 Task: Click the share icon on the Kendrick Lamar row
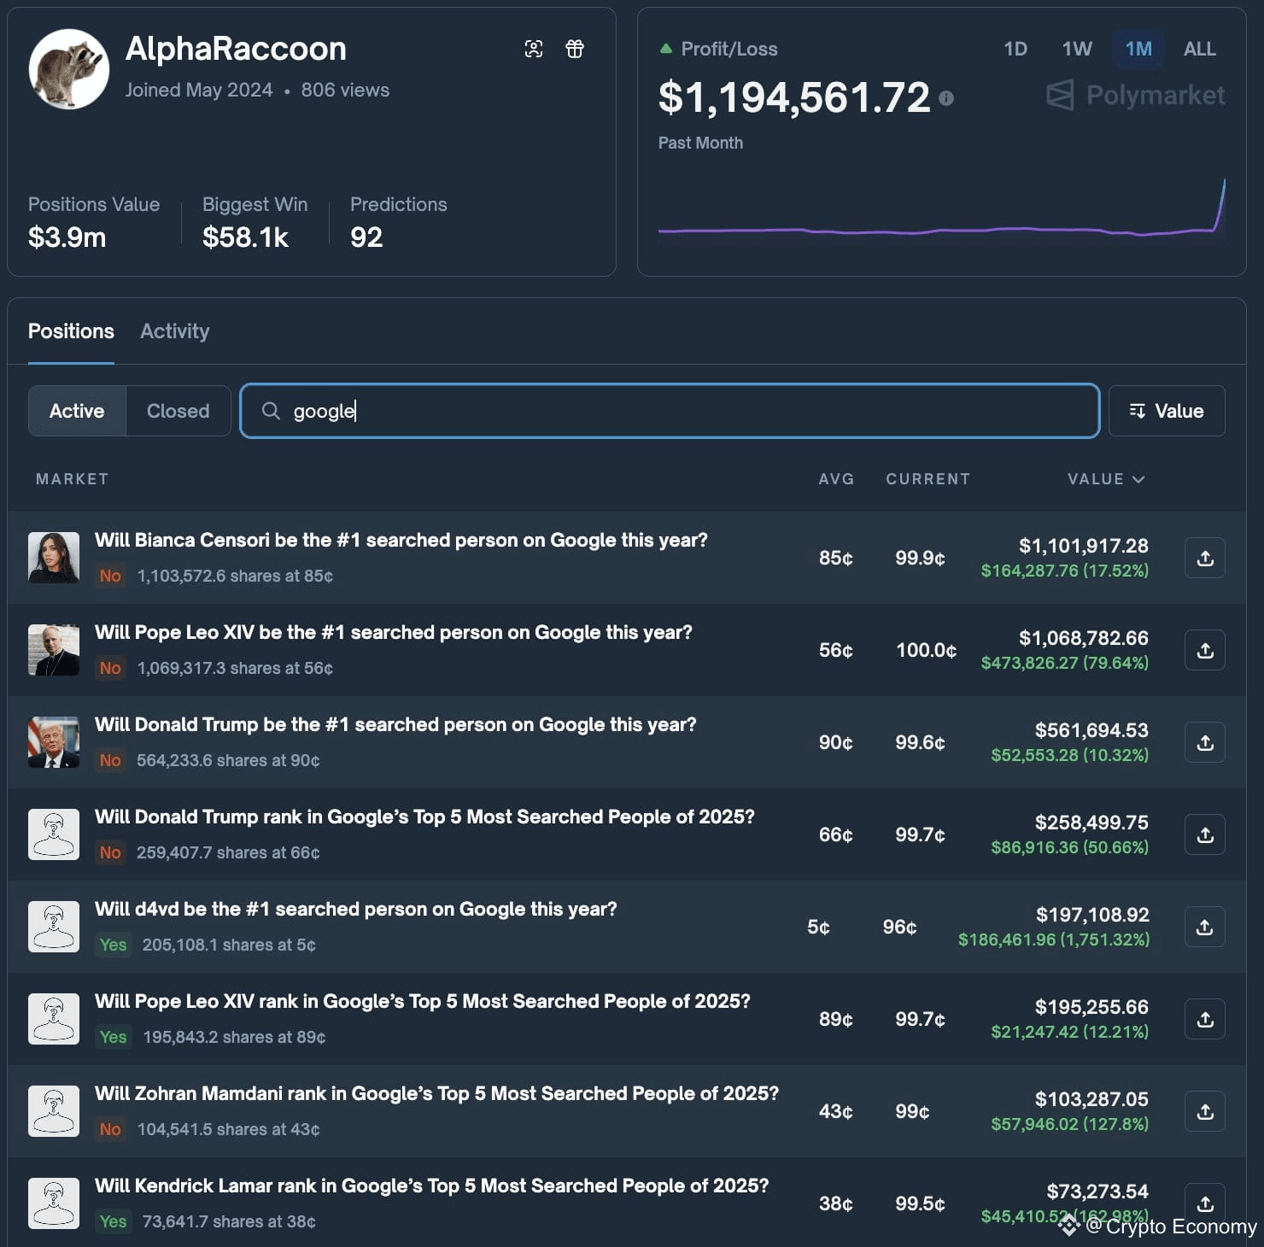coord(1204,1203)
